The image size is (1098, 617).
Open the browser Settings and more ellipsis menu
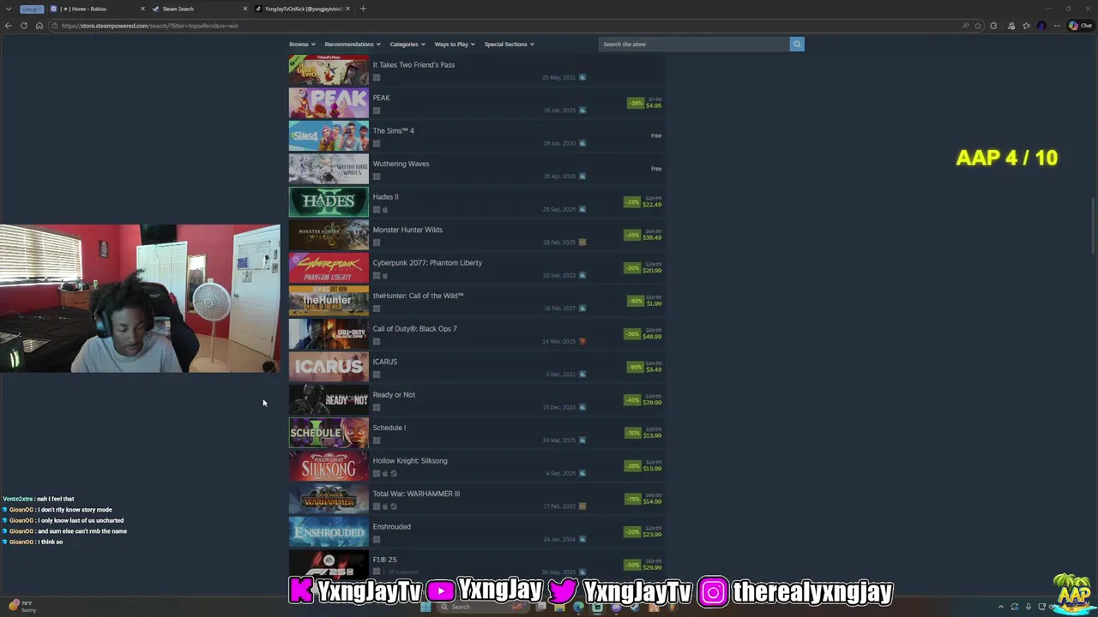coord(1057,26)
